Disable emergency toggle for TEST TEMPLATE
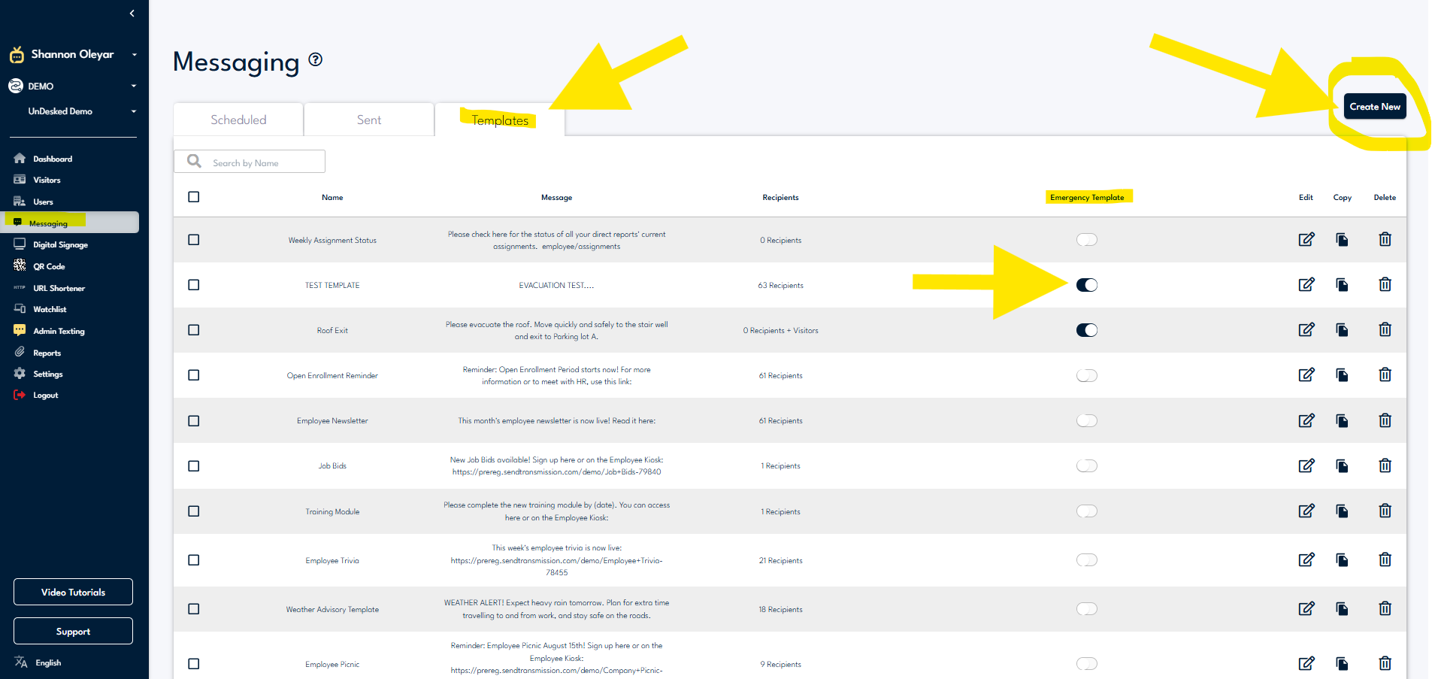Screen dimensions: 1432x679 (x=1086, y=285)
